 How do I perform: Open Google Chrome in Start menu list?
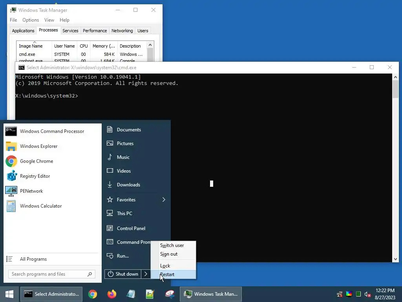(x=52, y=161)
